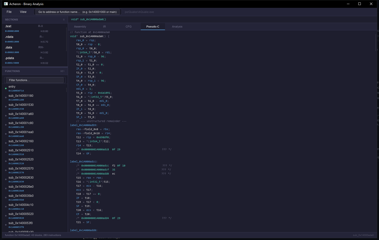The image size is (379, 240).
Task: Click the Filter functions search box
Action: click(x=35, y=80)
